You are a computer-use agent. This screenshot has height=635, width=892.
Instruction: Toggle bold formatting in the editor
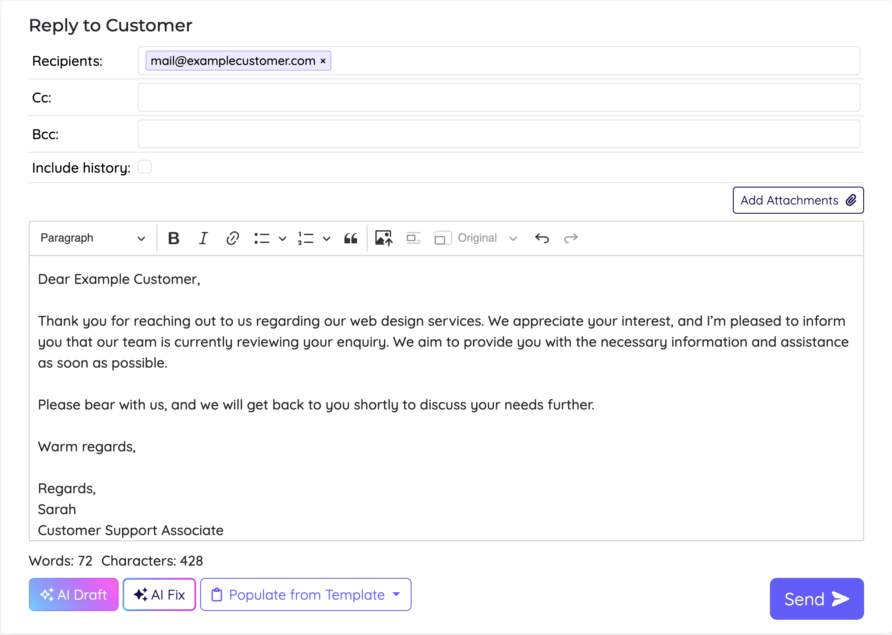point(174,238)
